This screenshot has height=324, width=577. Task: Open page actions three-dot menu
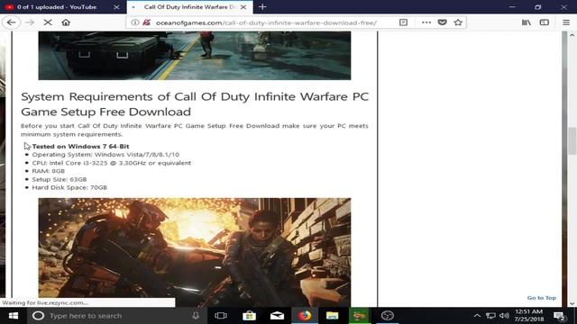(x=426, y=22)
